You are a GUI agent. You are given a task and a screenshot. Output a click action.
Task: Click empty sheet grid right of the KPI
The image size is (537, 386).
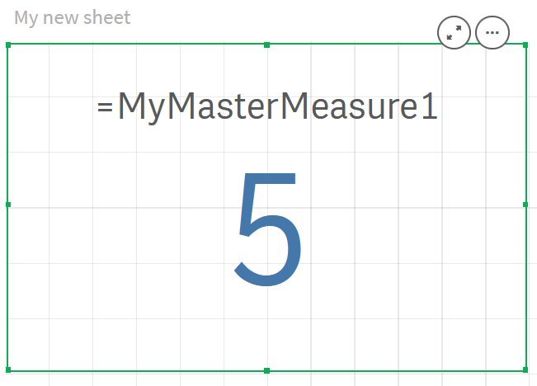coord(532,247)
